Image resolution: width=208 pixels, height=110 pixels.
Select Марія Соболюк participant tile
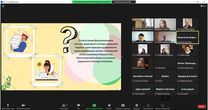pyautogui.click(x=165, y=89)
